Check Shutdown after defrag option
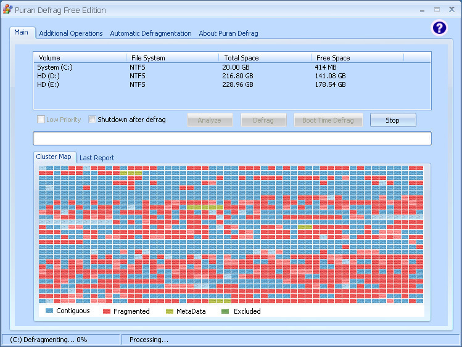The height and width of the screenshot is (347, 462). click(x=93, y=120)
